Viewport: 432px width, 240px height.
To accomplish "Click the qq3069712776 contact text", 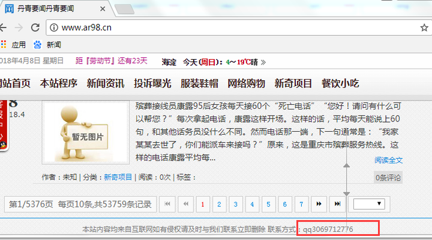I will (328, 229).
